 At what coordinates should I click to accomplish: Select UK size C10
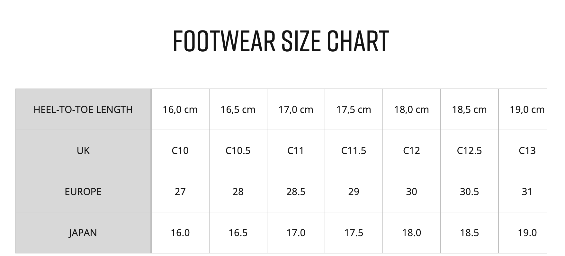[x=180, y=150]
